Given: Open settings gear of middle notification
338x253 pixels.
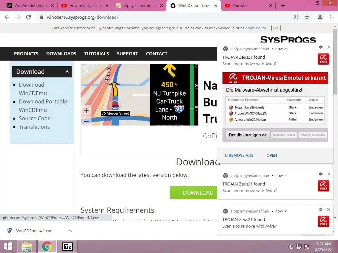Looking at the screenshot, I should pos(321,174).
